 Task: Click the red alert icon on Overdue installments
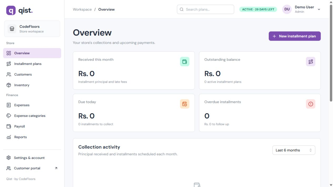(311, 104)
